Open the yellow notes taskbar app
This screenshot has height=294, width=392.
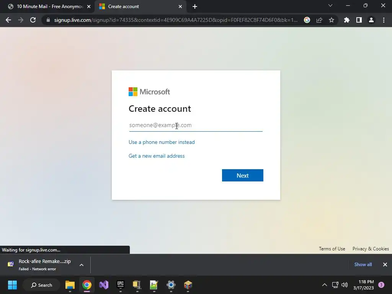point(137,285)
